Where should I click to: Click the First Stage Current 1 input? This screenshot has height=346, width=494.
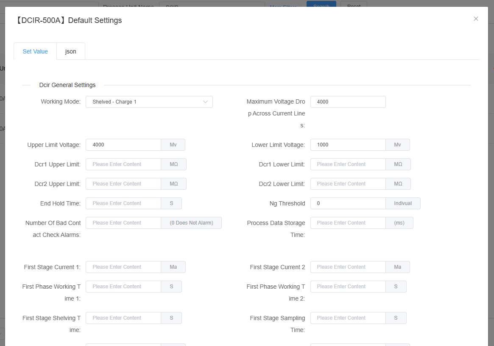123,267
